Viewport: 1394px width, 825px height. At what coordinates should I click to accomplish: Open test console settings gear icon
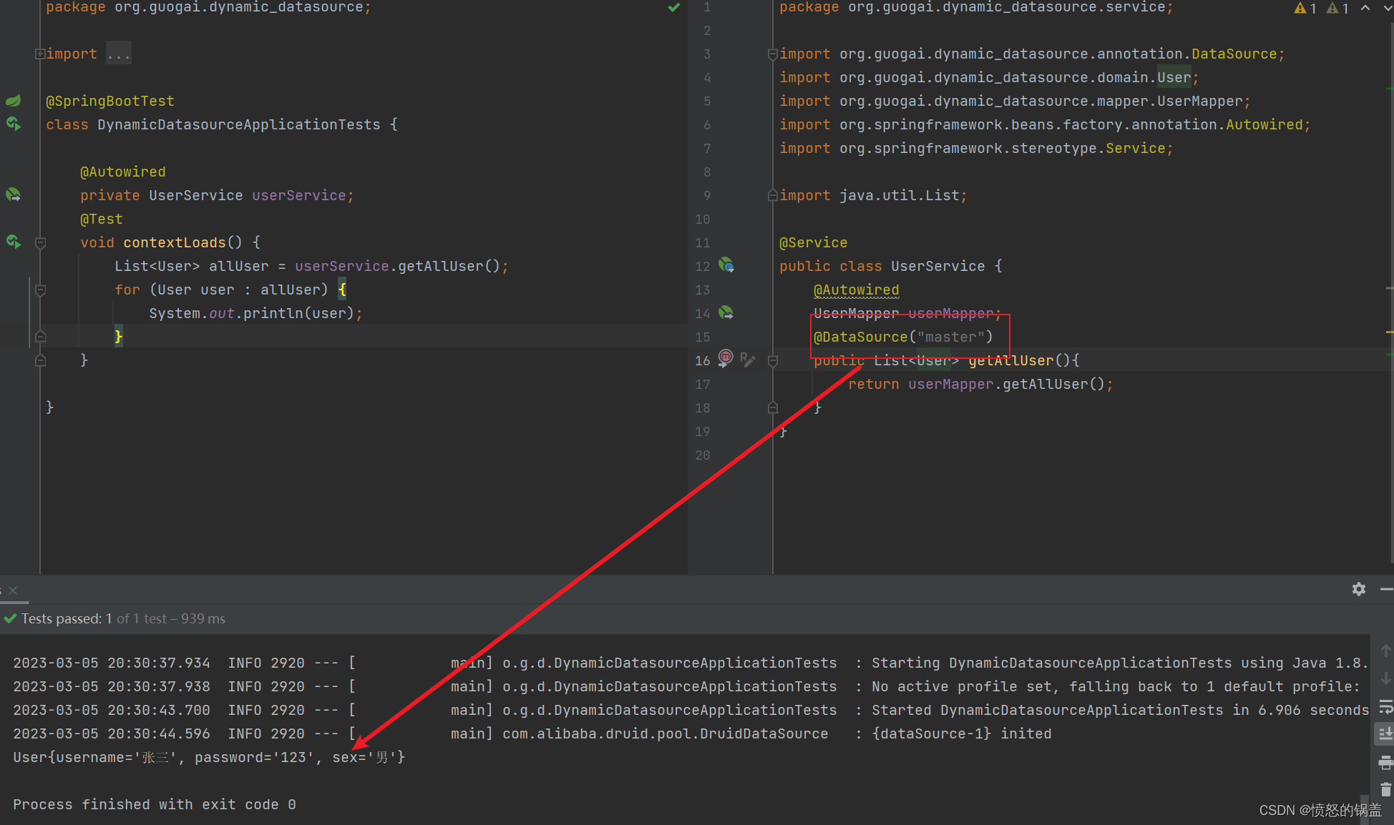pyautogui.click(x=1358, y=589)
